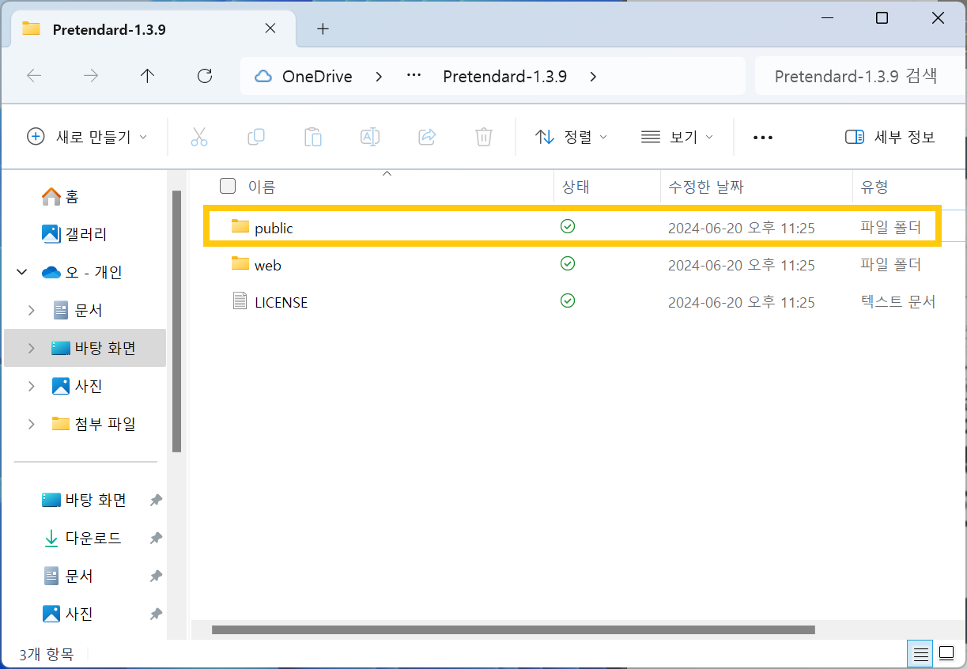Select the public folder name
Image resolution: width=967 pixels, height=669 pixels.
[x=274, y=229]
